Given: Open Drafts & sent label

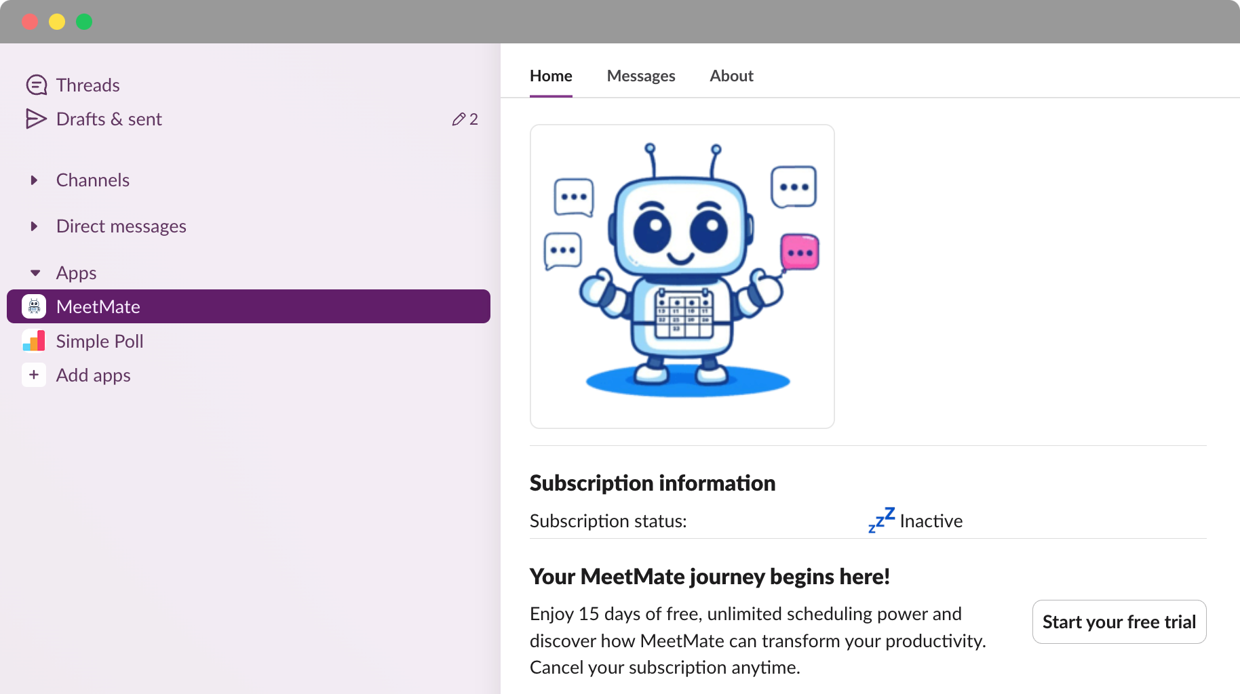Looking at the screenshot, I should click(x=109, y=119).
